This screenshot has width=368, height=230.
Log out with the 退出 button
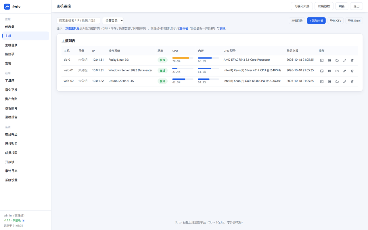click(356, 6)
